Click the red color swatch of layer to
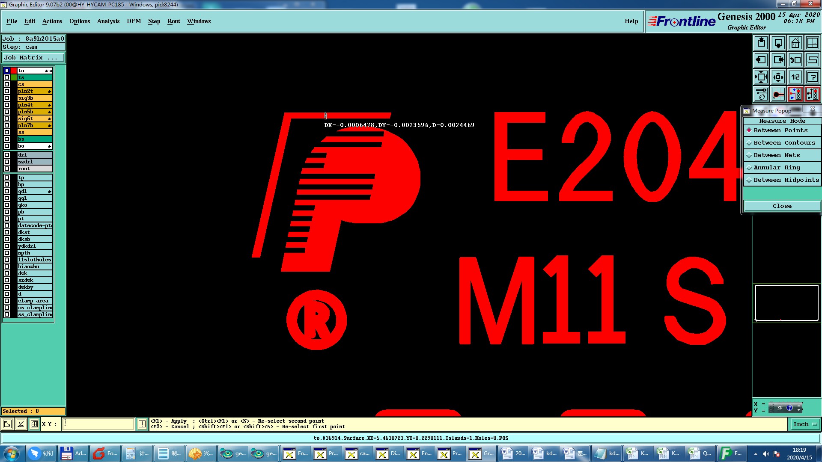Screen dimensions: 822x462 click(x=14, y=71)
